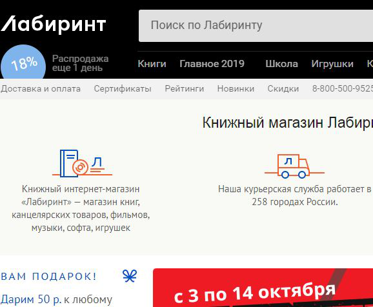The image size is (373, 307).
Task: Click the book and disc store icon
Action: [82, 163]
